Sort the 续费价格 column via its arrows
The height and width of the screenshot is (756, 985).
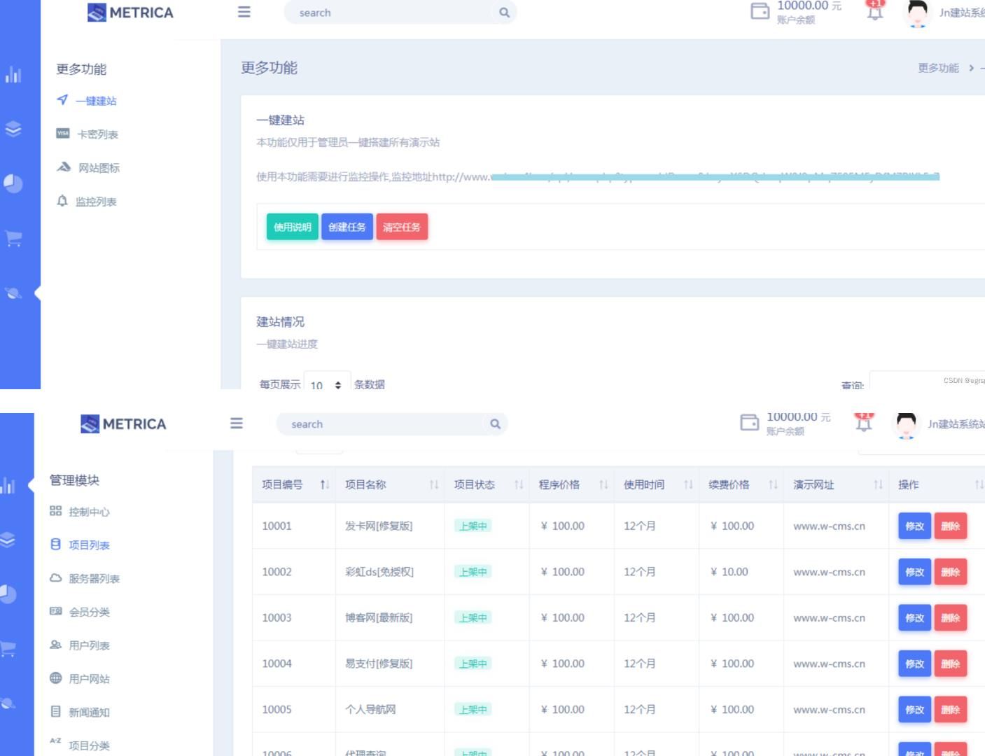coord(774,484)
